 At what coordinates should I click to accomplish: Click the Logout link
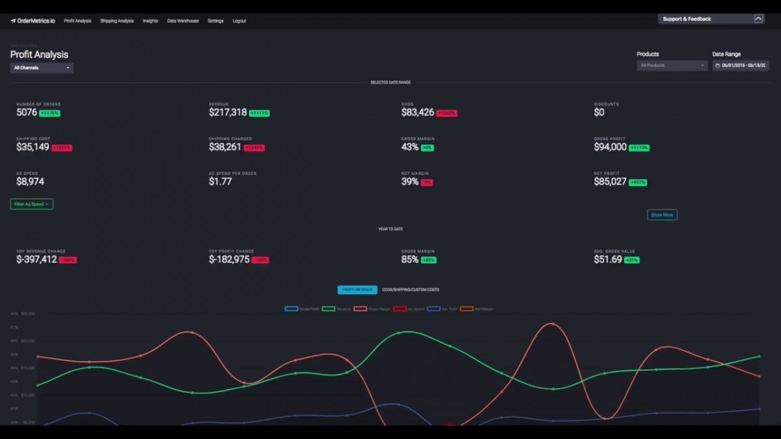click(239, 20)
